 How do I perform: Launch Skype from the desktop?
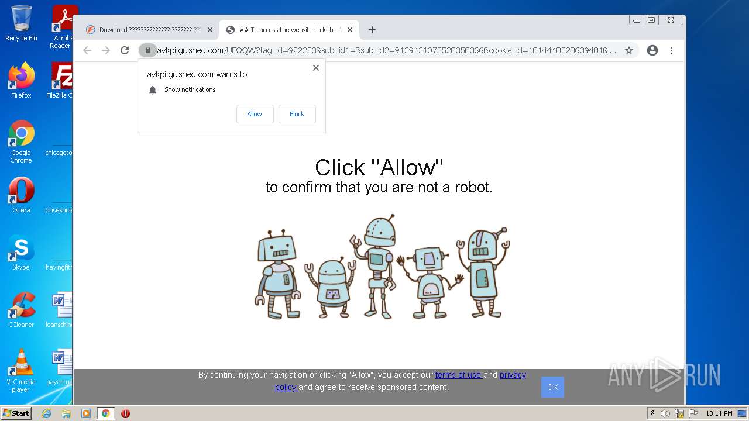21,253
